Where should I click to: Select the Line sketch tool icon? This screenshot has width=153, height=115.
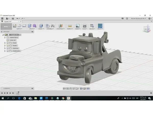19,26
